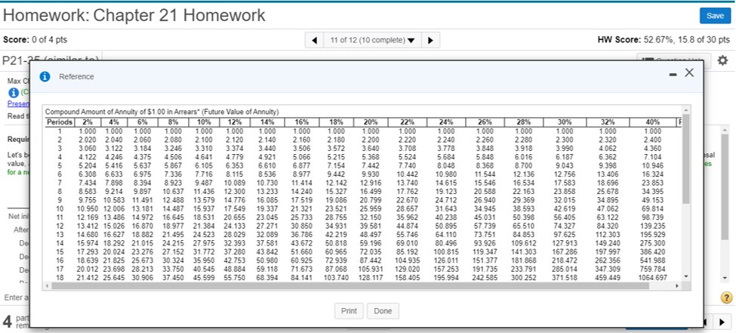Click the Done button
This screenshot has height=333, width=736.
click(383, 311)
